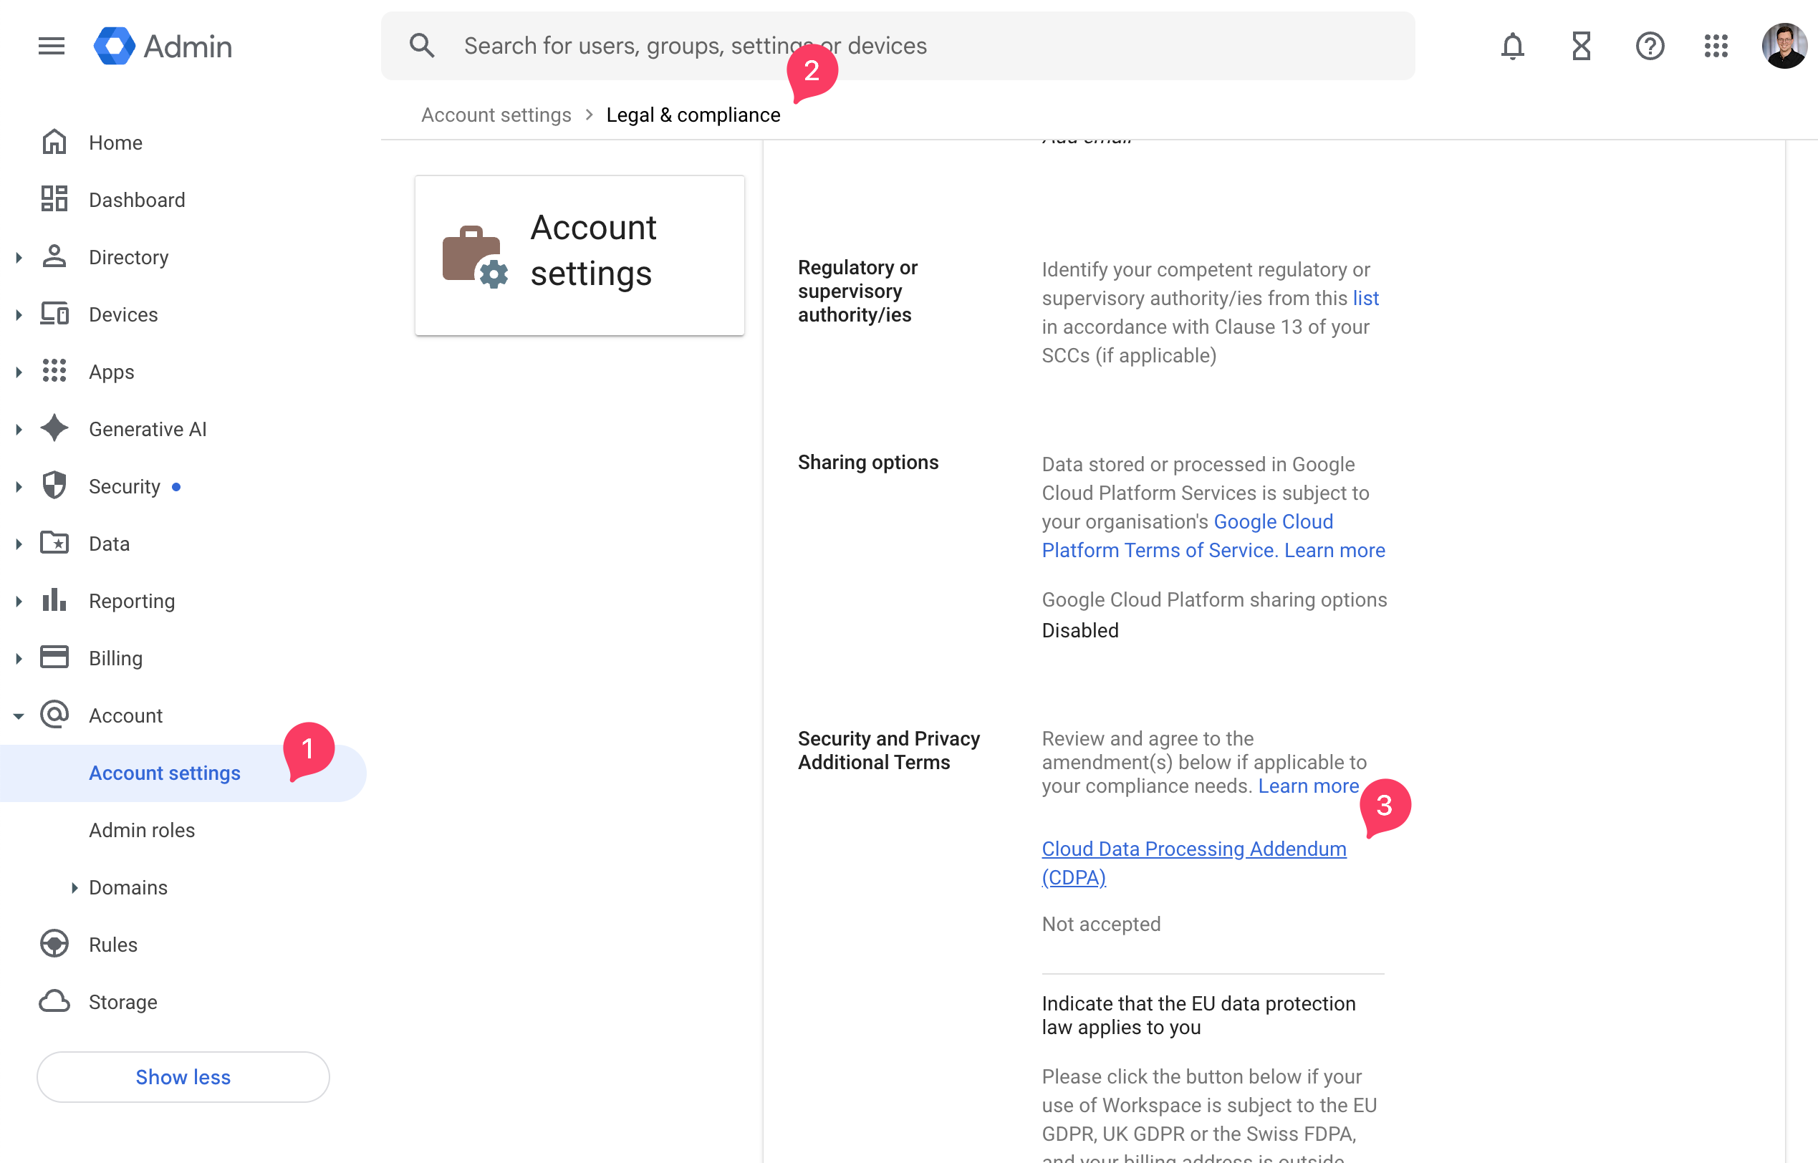Click the Billing card icon

click(54, 657)
